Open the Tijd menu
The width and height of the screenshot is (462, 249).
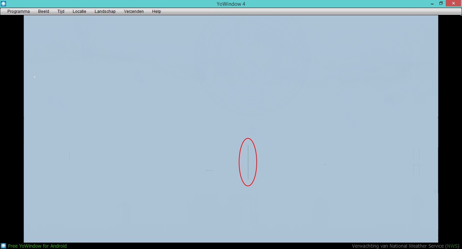pyautogui.click(x=61, y=11)
